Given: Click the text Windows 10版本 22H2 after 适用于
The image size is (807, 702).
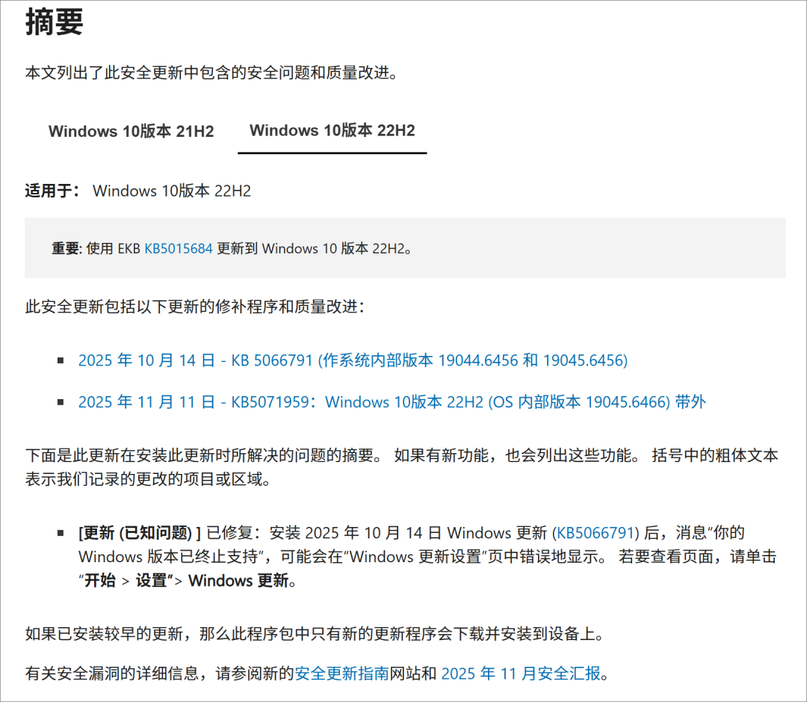Looking at the screenshot, I should (172, 191).
